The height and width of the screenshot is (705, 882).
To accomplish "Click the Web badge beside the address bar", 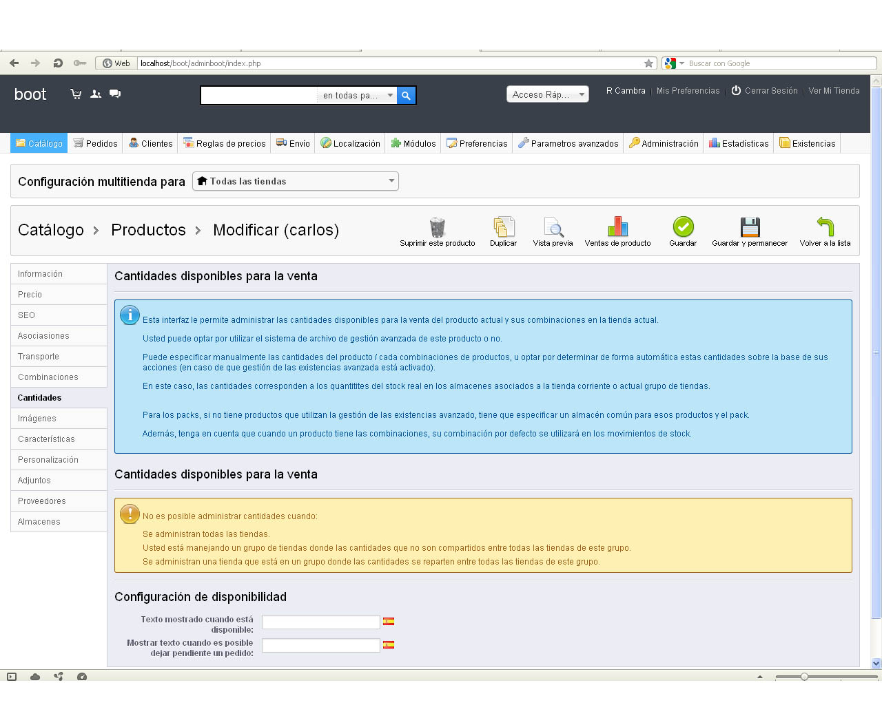I will pos(116,63).
